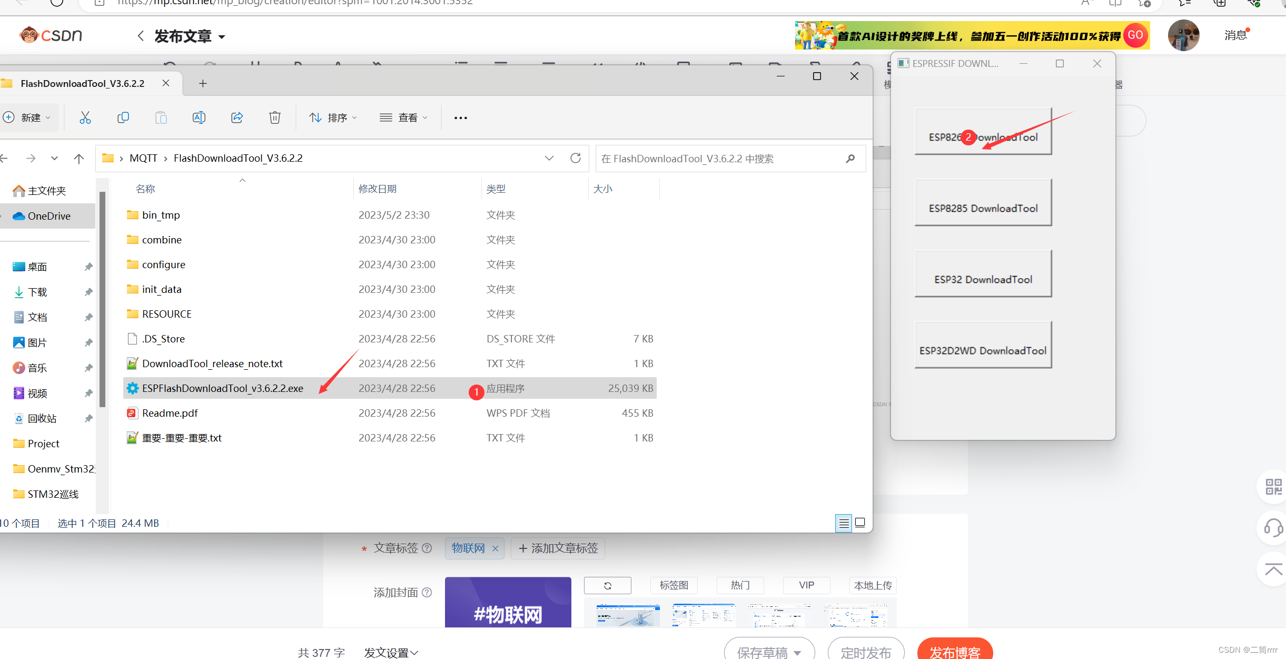1286x659 pixels.
Task: Click the Share icon in Explorer toolbar
Action: click(x=237, y=117)
